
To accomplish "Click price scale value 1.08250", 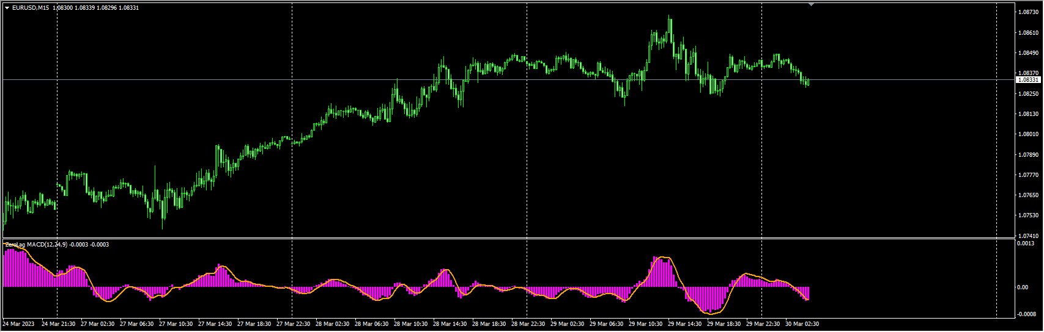I will coord(1028,94).
